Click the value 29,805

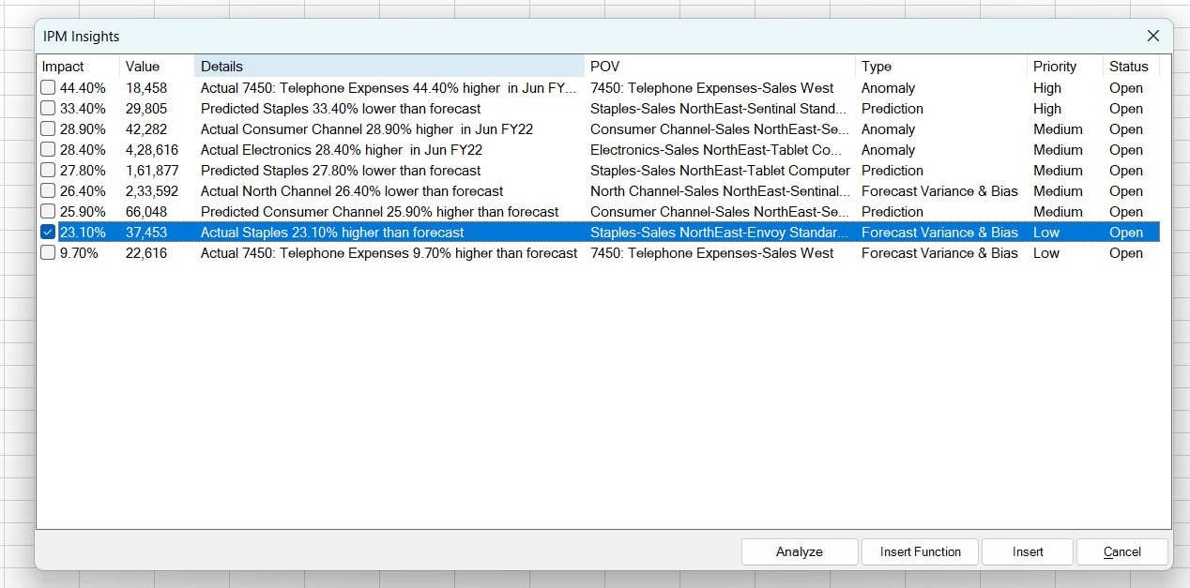[x=146, y=108]
